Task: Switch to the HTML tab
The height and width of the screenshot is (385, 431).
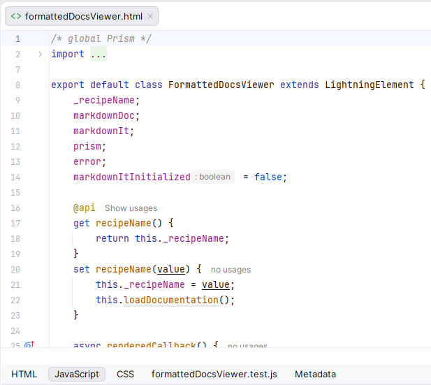Action: [x=24, y=374]
